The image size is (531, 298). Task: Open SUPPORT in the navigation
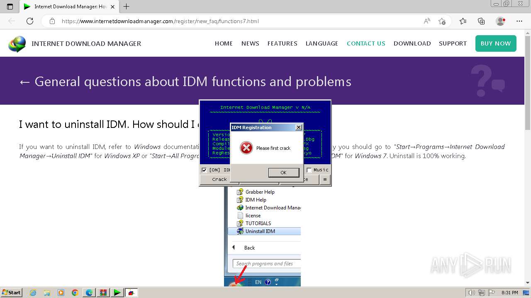tap(453, 43)
